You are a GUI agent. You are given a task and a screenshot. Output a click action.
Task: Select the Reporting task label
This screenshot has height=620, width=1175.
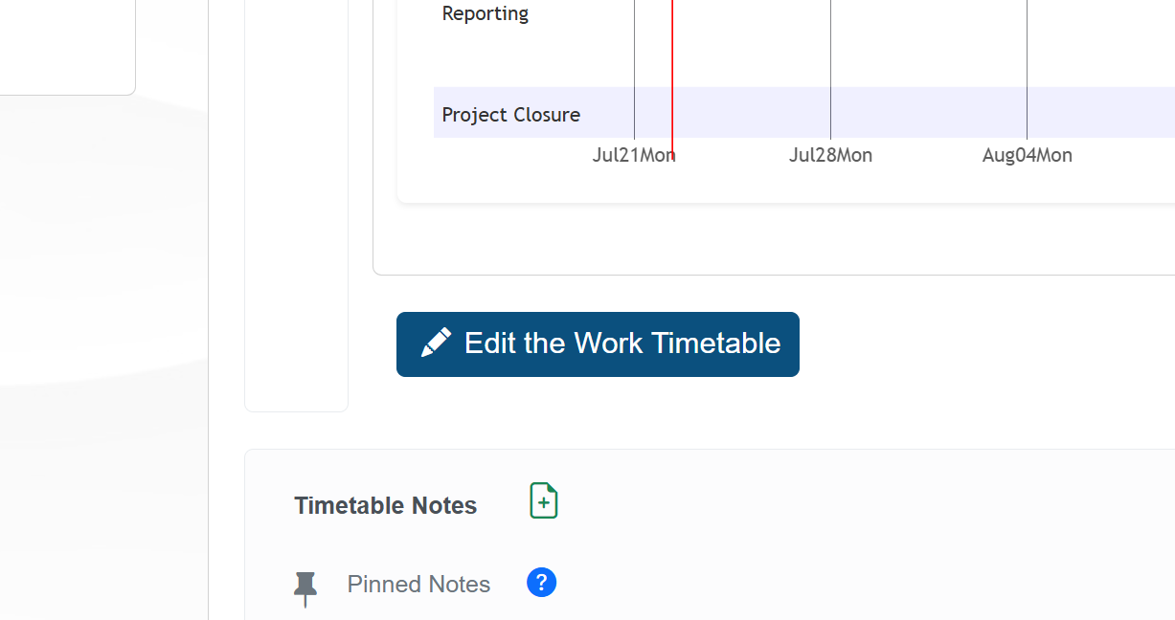point(486,13)
